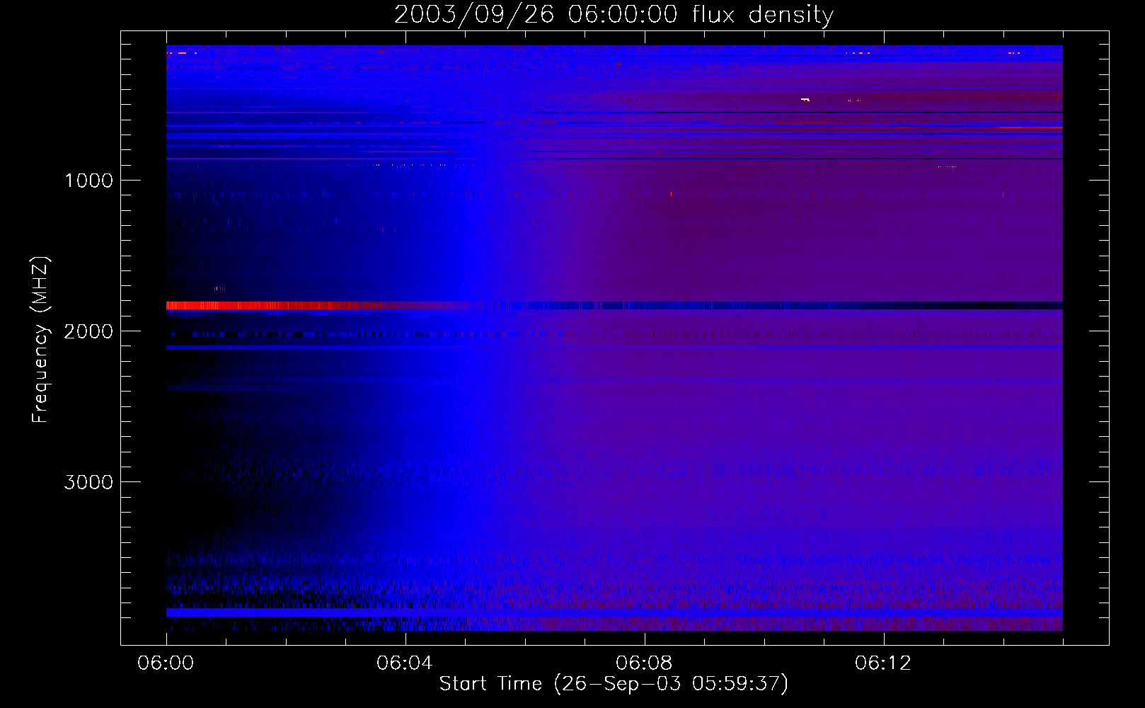Click the plot title '2003/09/26 06:00:00 flux density'
This screenshot has width=1145, height=708.
614,15
